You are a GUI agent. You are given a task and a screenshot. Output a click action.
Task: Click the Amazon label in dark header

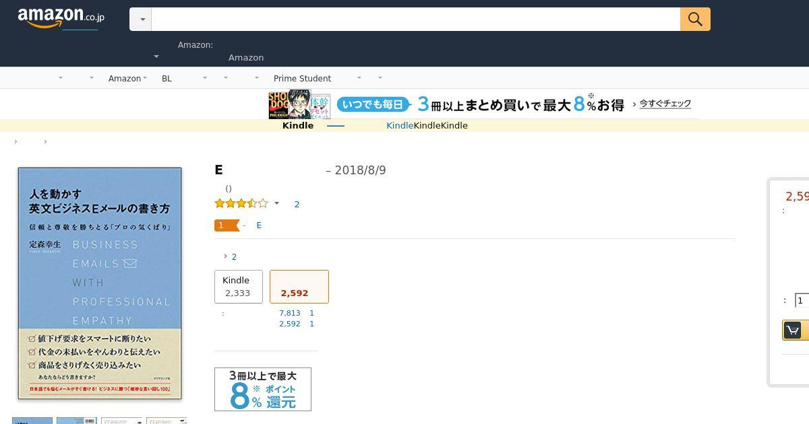coord(246,57)
